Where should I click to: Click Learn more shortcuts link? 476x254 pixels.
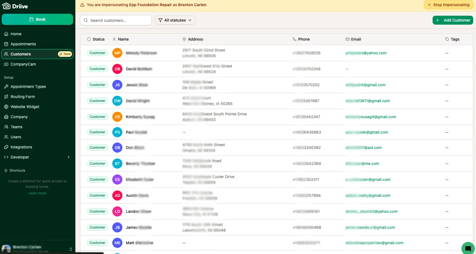click(37, 193)
